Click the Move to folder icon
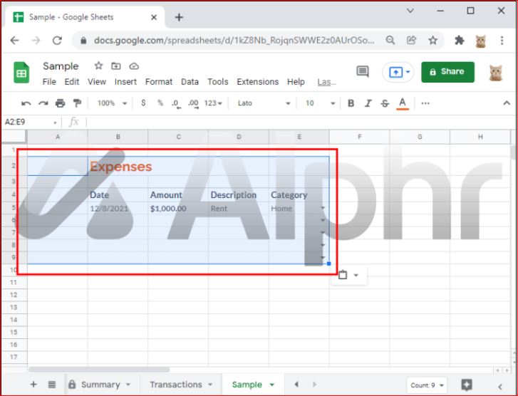Image resolution: width=518 pixels, height=396 pixels. pos(116,66)
